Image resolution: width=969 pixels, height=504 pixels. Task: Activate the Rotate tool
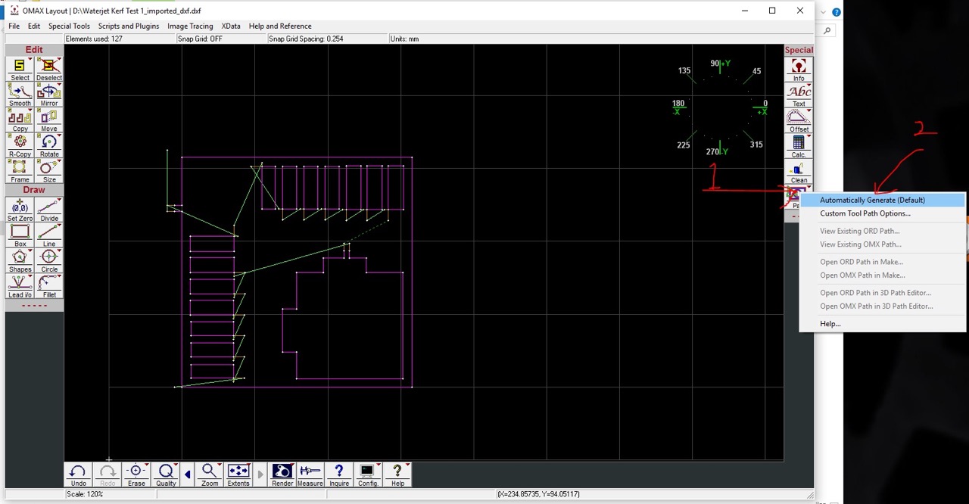49,146
